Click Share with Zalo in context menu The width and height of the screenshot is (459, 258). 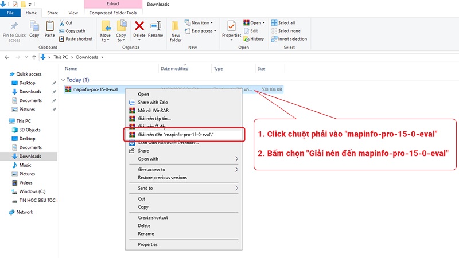(184, 103)
